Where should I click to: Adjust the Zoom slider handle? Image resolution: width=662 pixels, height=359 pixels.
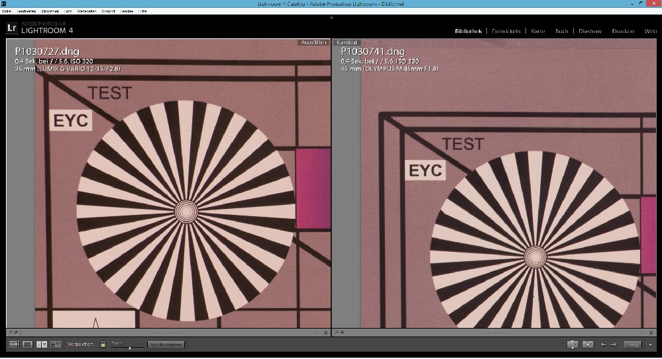tap(130, 348)
